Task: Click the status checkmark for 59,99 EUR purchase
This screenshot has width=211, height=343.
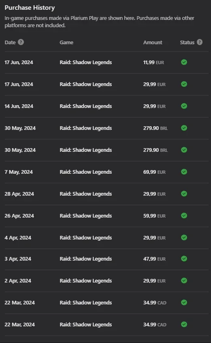Action: click(184, 216)
